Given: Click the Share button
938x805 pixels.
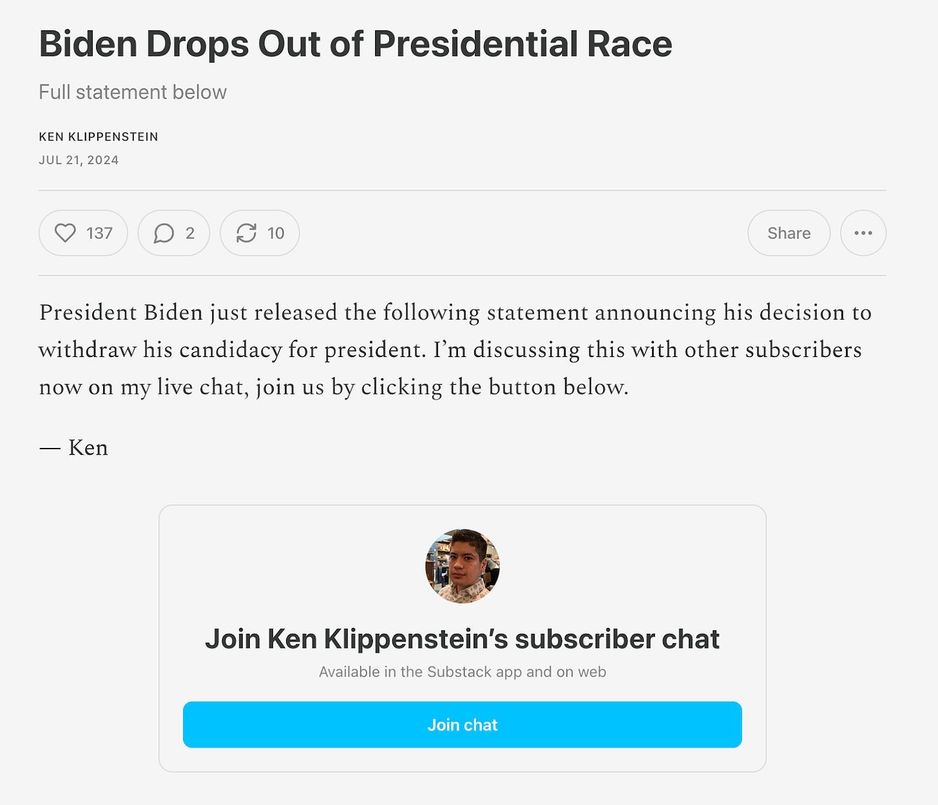Looking at the screenshot, I should 789,233.
